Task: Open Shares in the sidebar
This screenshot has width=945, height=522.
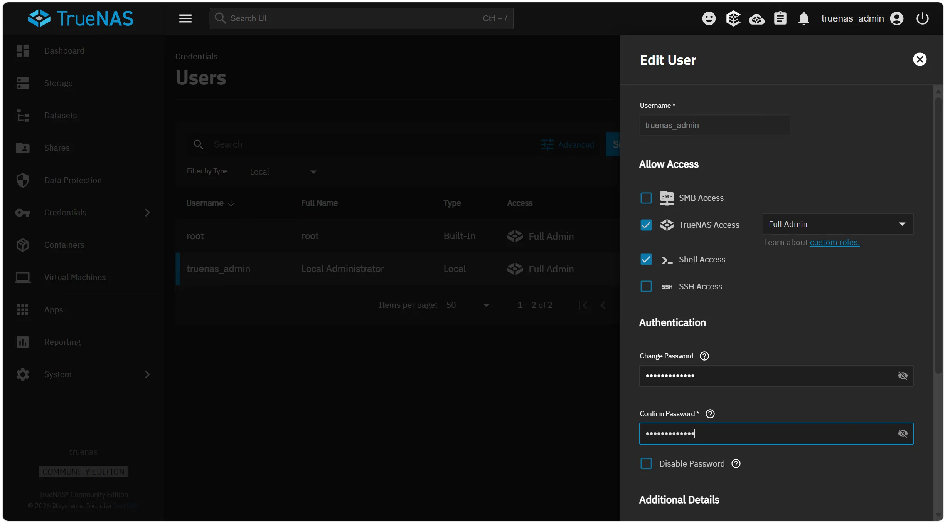Action: (57, 148)
